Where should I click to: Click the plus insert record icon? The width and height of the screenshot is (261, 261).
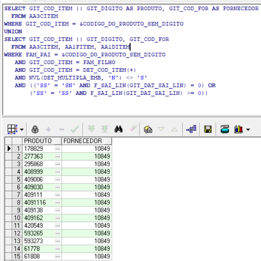click(x=48, y=130)
